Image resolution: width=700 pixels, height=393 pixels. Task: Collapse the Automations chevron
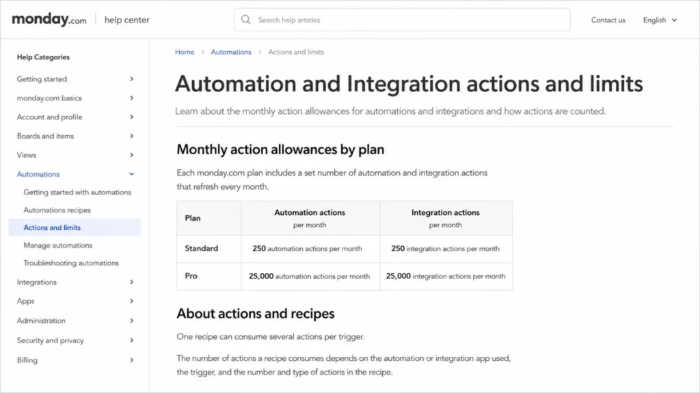coord(132,174)
